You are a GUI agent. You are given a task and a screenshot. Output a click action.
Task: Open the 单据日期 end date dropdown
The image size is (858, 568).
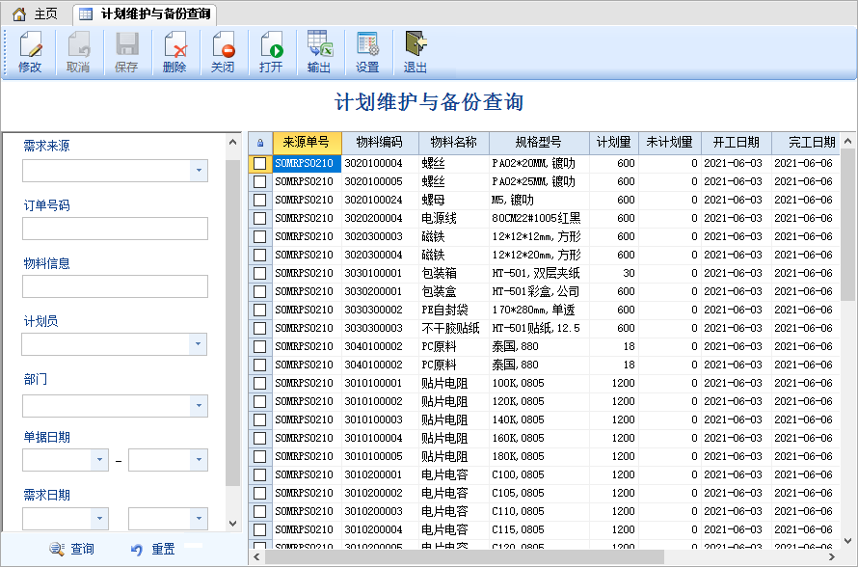(x=199, y=460)
